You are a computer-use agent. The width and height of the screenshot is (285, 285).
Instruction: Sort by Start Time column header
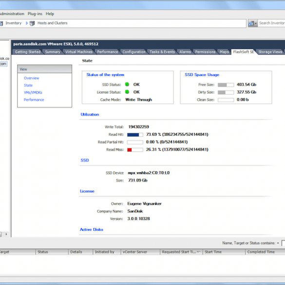(x=224, y=252)
